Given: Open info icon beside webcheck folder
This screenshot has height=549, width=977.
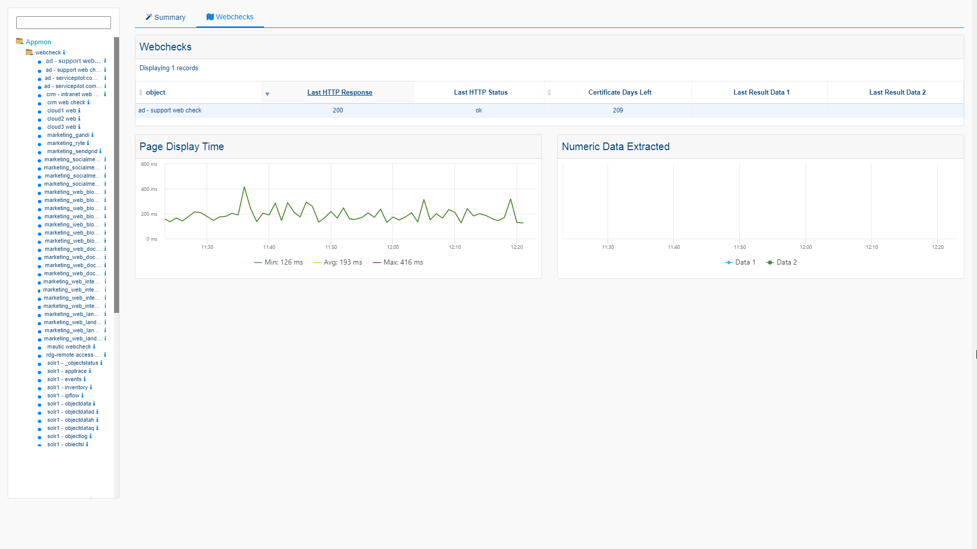Looking at the screenshot, I should pyautogui.click(x=64, y=52).
